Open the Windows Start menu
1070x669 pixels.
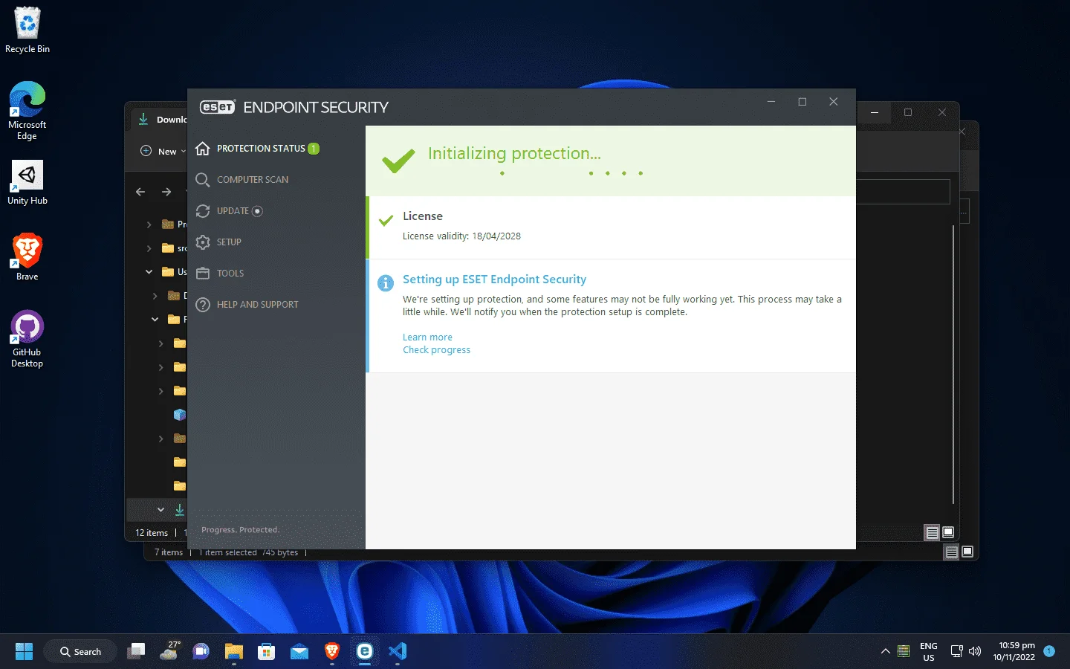click(x=24, y=652)
